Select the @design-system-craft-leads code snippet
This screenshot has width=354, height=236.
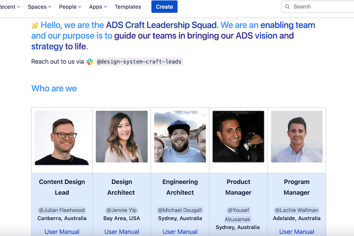(x=139, y=61)
